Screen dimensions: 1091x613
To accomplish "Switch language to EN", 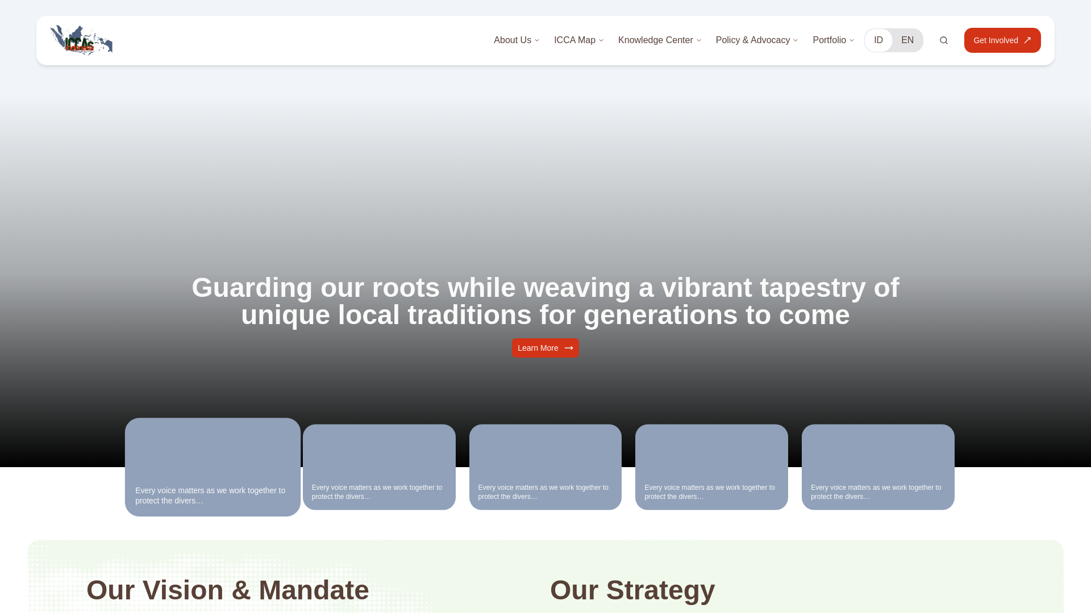I will (907, 40).
